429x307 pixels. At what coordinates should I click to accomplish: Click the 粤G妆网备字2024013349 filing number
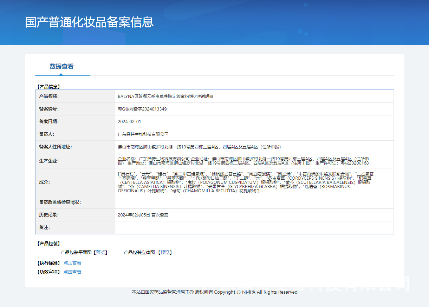point(142,109)
